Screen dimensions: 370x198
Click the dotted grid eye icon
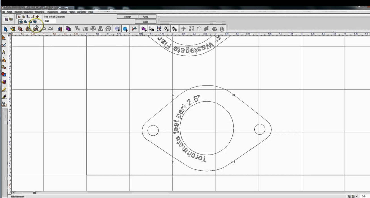[152, 29]
